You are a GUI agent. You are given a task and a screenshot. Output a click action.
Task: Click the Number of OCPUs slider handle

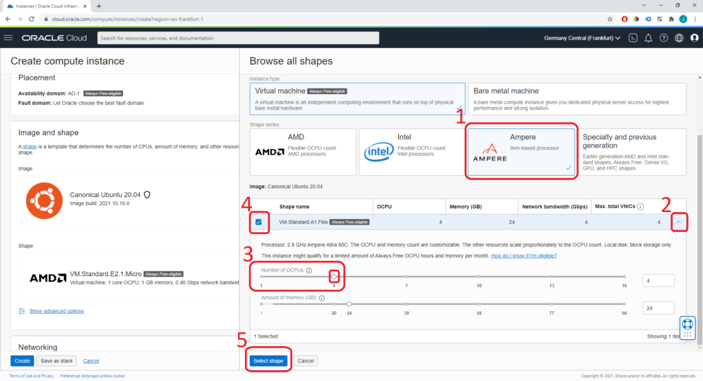[x=334, y=277]
